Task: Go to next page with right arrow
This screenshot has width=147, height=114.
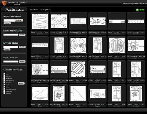Action: 143,10
